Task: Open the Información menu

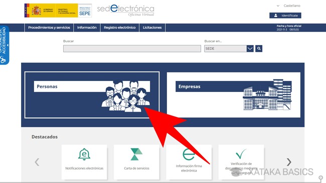Action: click(x=87, y=27)
